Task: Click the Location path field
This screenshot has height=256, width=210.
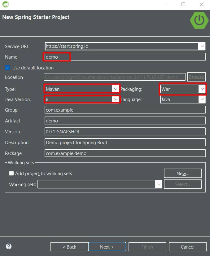Action: click(x=115, y=77)
